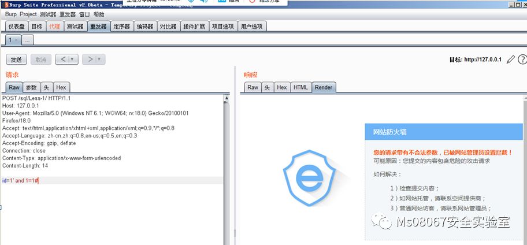527x245 pixels.
Task: Click the red firewall interception warning text
Action: (443, 153)
